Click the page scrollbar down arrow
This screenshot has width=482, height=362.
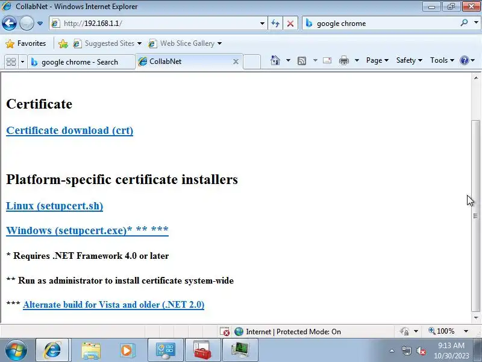click(476, 318)
